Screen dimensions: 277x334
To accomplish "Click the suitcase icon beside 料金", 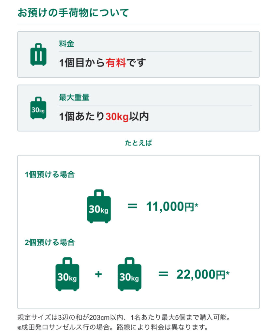I will click(38, 54).
